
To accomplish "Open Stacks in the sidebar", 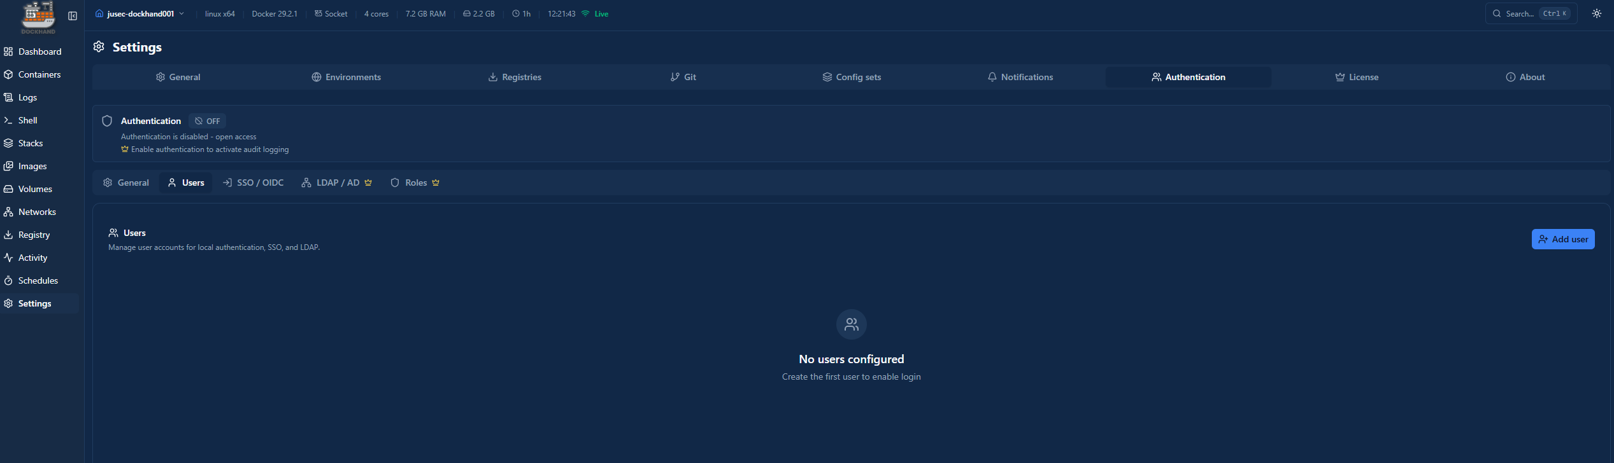I will 31,143.
